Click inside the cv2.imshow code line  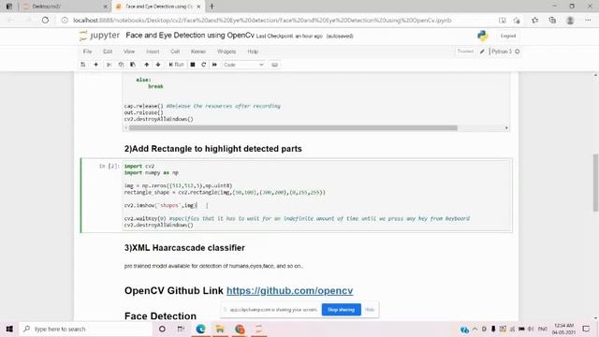click(161, 206)
